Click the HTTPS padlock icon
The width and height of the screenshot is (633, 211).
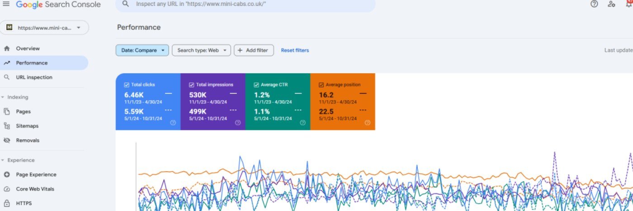(7, 203)
